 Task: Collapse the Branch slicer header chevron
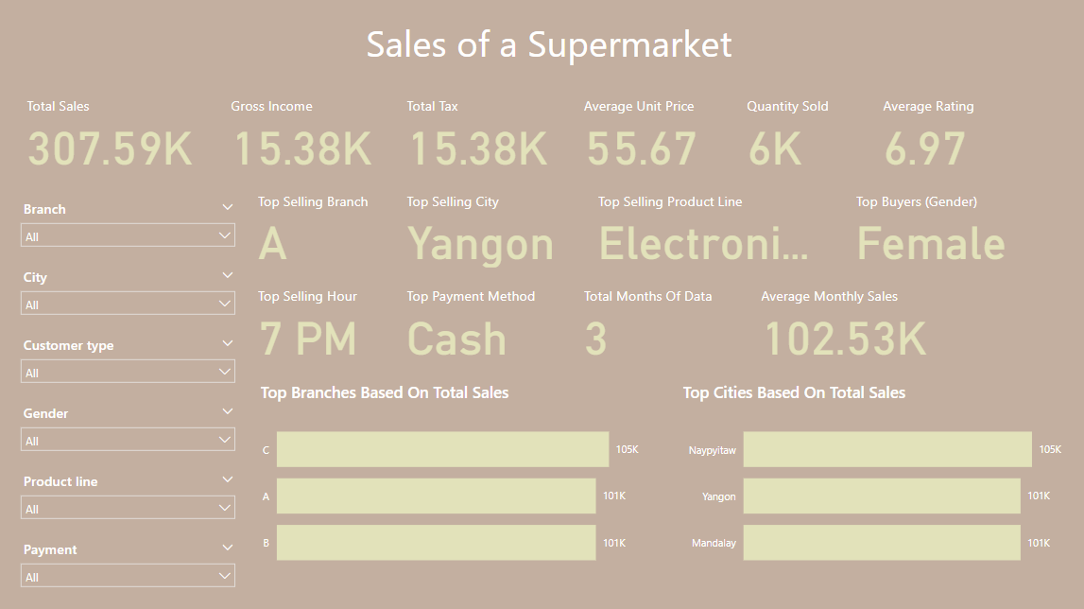pyautogui.click(x=228, y=206)
